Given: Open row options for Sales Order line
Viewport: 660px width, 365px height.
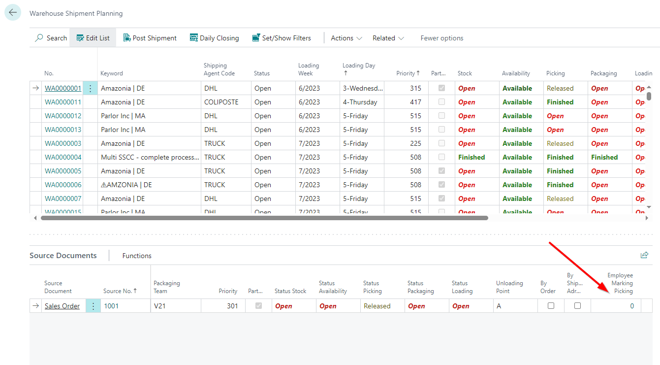Looking at the screenshot, I should [x=93, y=306].
